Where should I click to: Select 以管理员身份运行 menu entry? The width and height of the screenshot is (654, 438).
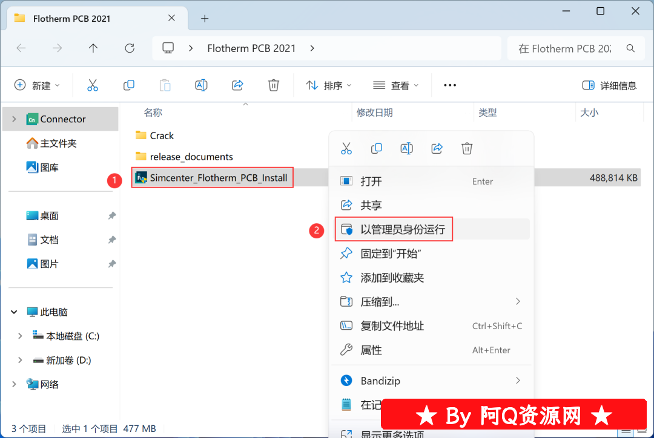[432, 229]
